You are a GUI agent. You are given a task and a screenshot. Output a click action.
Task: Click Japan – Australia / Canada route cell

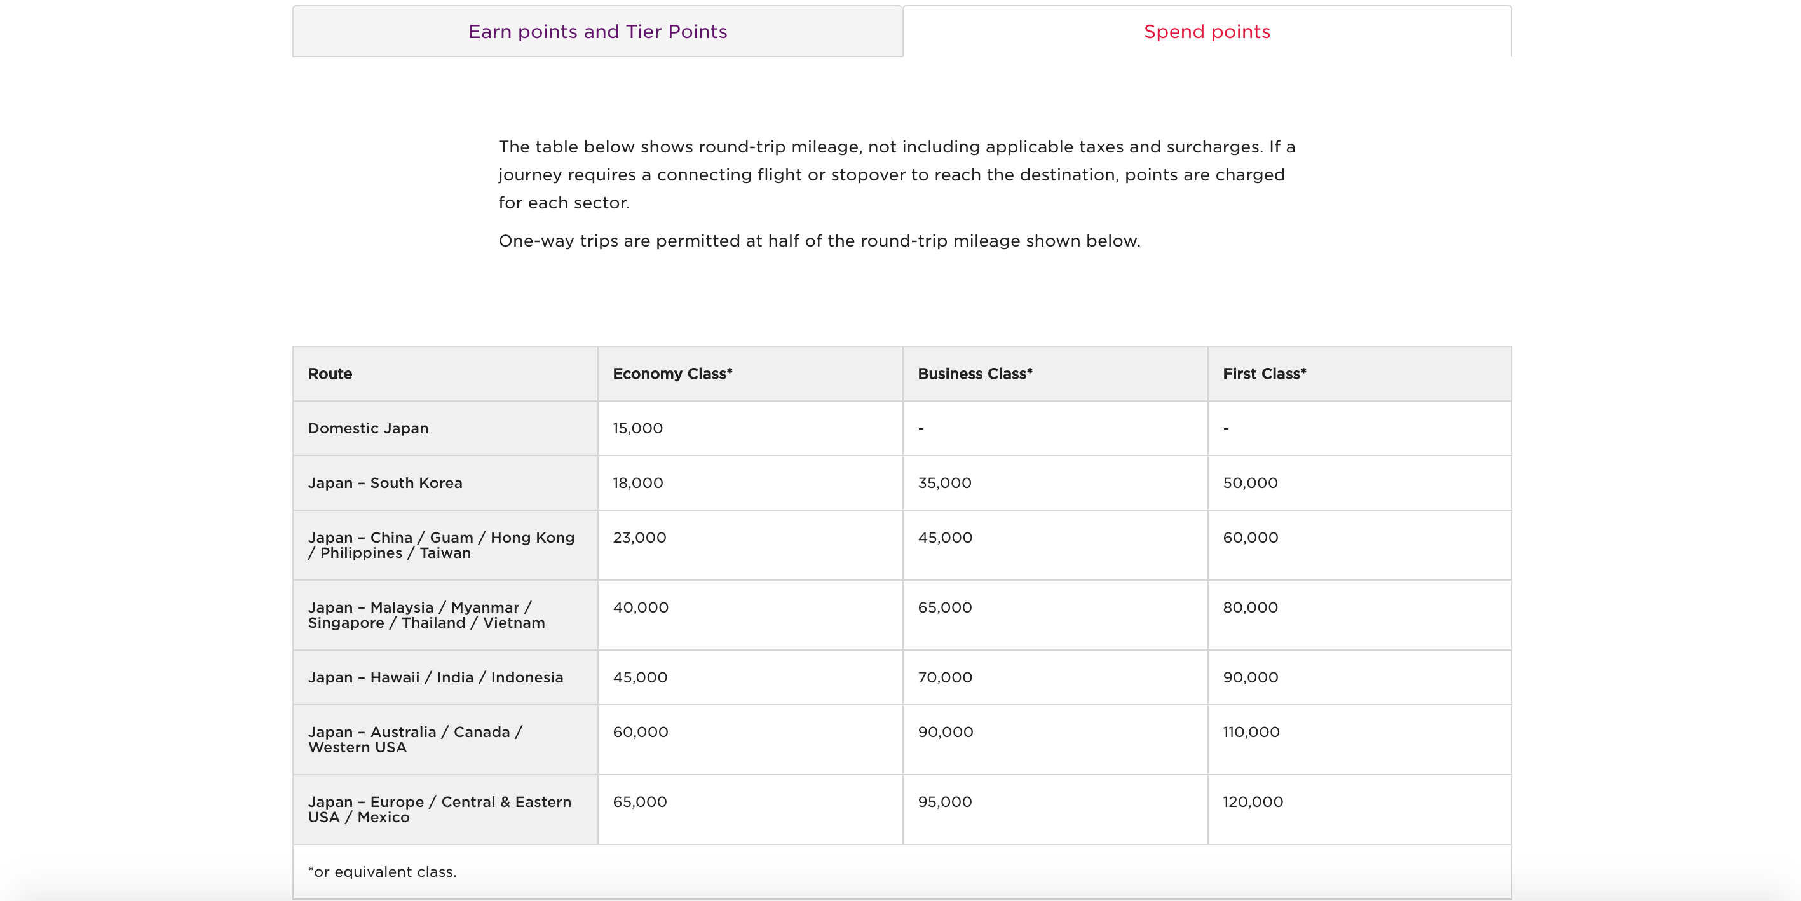(x=414, y=739)
